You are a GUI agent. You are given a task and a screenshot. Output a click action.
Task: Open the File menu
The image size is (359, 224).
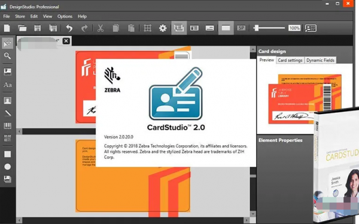click(x=7, y=16)
